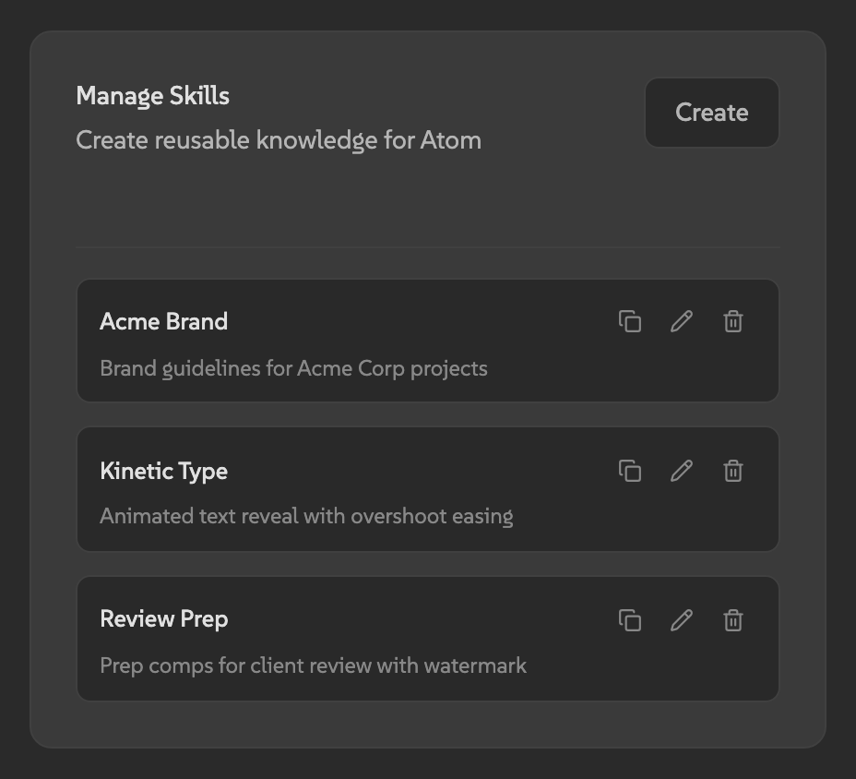This screenshot has height=779, width=856.
Task: Click the Acme Brand skill card
Action: 428,340
